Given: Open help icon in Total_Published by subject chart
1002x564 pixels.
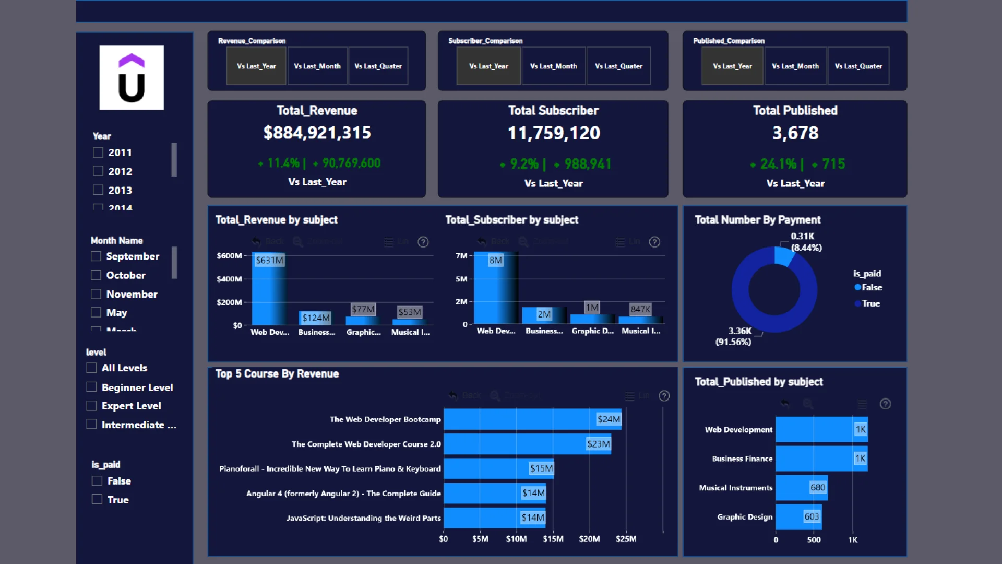Looking at the screenshot, I should point(885,404).
